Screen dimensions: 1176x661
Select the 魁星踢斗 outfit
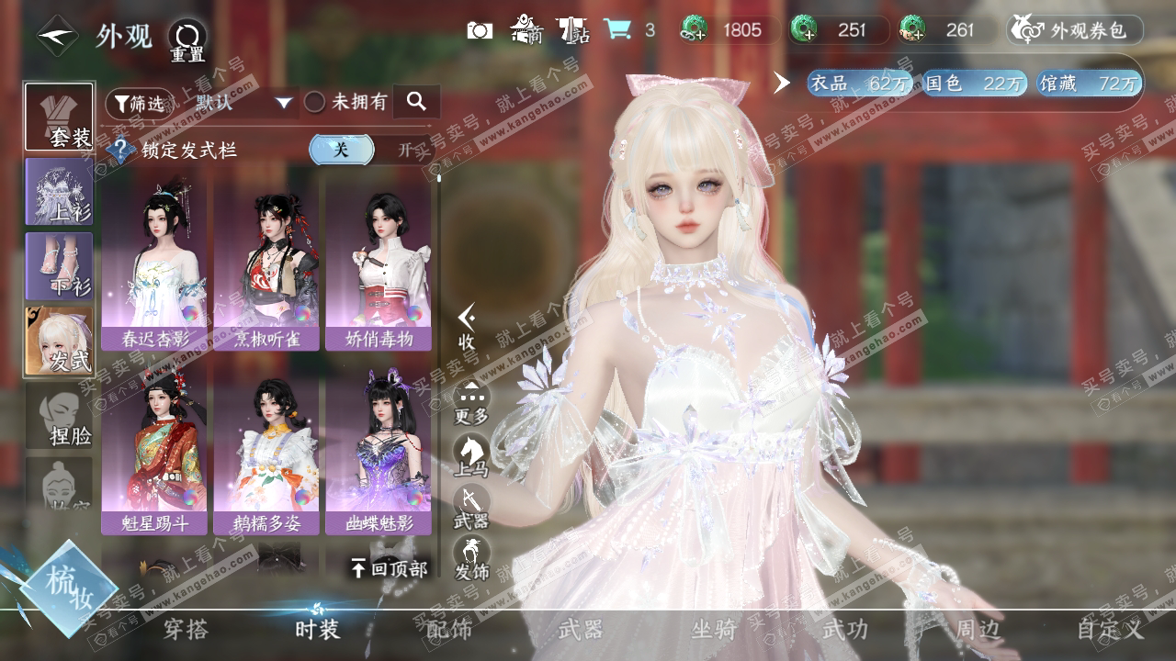154,448
